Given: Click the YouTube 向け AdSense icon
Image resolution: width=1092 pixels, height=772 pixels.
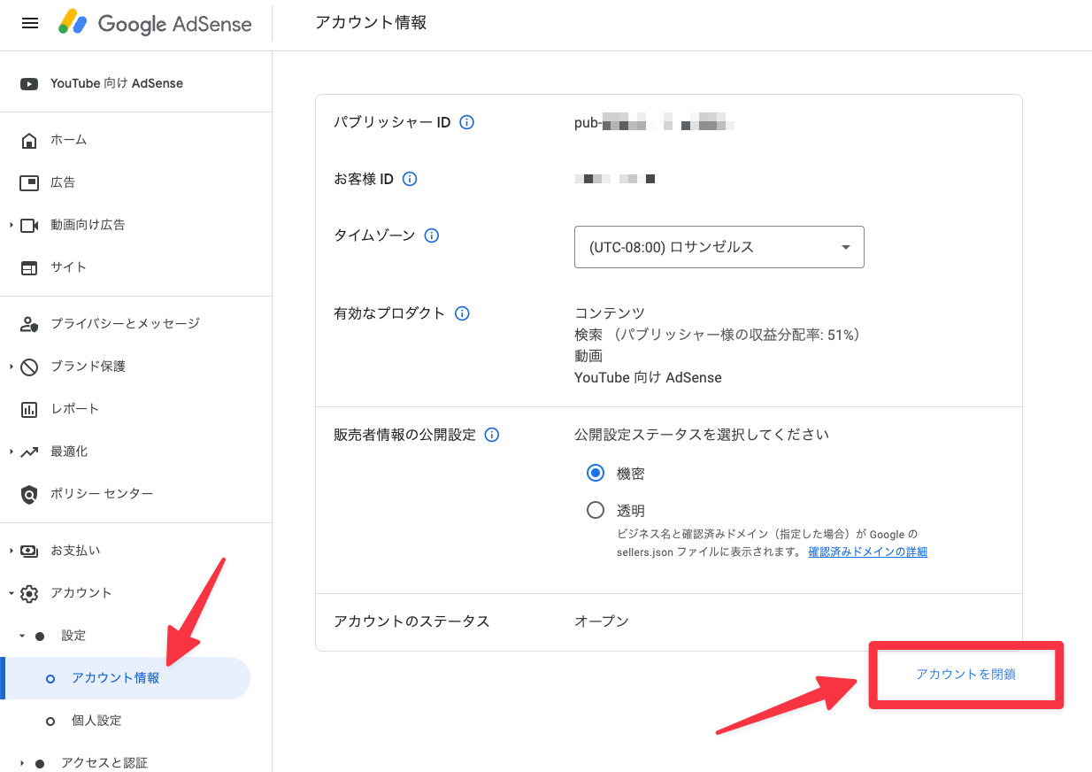Looking at the screenshot, I should 29,83.
